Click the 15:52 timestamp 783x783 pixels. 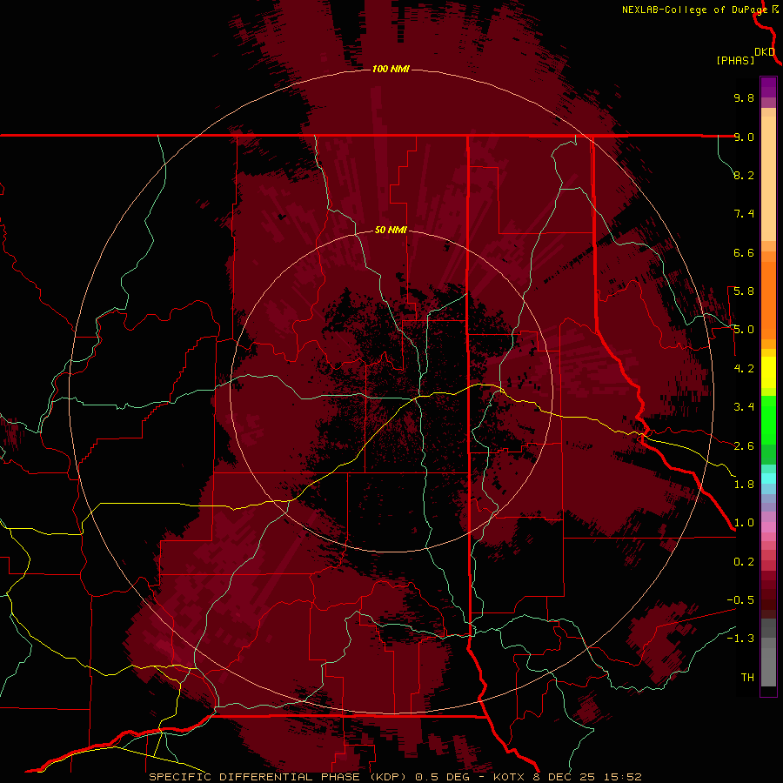click(624, 777)
